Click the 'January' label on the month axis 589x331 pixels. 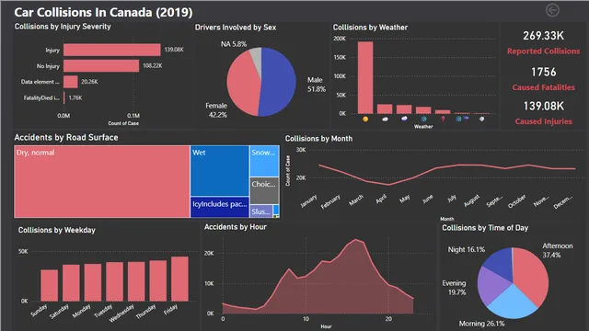pyautogui.click(x=308, y=201)
